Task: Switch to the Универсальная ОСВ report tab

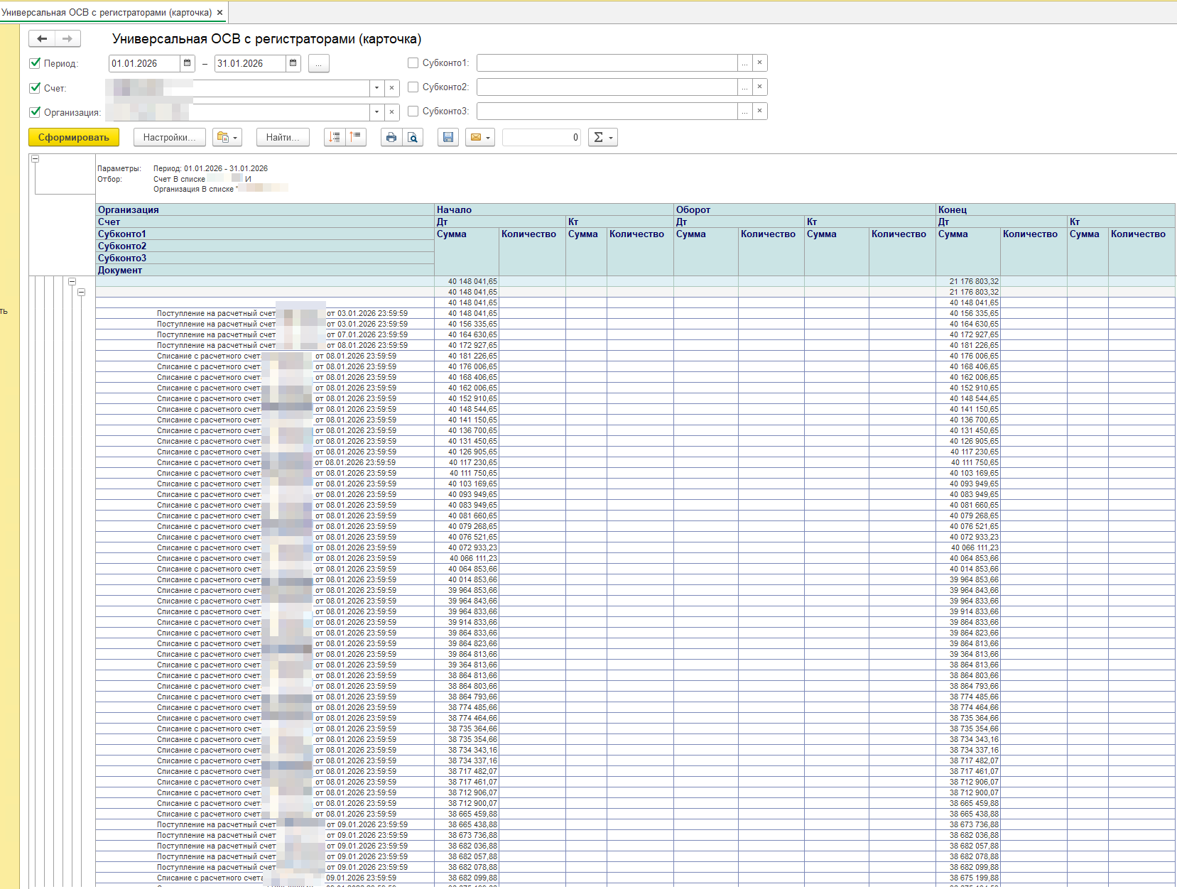Action: pyautogui.click(x=107, y=13)
